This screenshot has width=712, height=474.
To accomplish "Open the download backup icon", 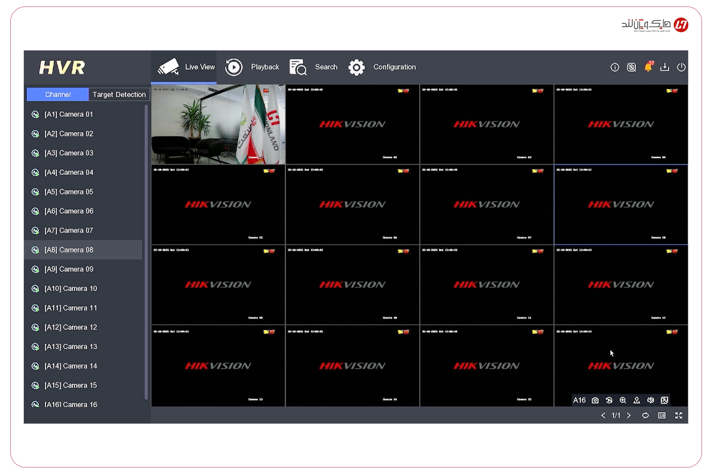I will tap(665, 67).
